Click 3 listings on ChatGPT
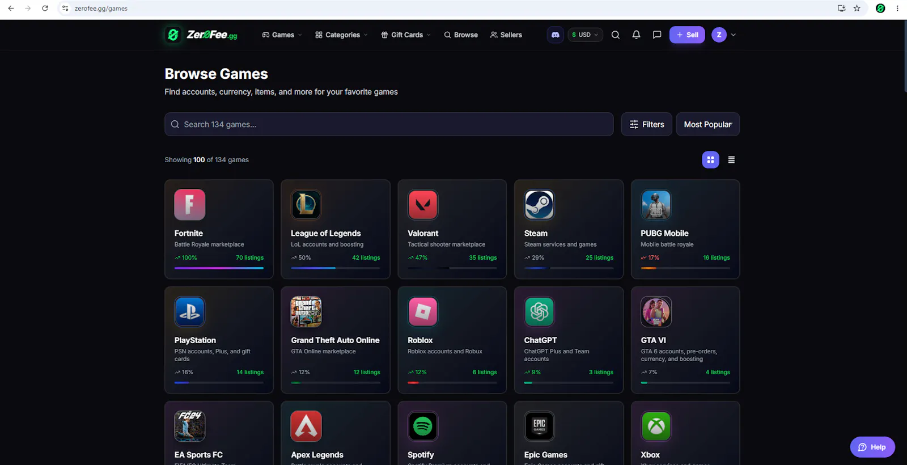The image size is (907, 465). tap(601, 372)
